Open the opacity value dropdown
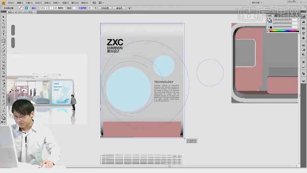The height and width of the screenshot is (173, 307). 93,8
